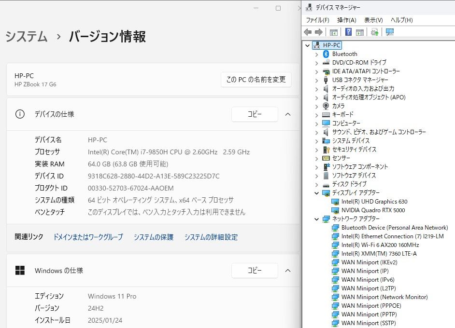Click the computer (コンピューター) category icon
The width and height of the screenshot is (455, 328).
point(326,123)
